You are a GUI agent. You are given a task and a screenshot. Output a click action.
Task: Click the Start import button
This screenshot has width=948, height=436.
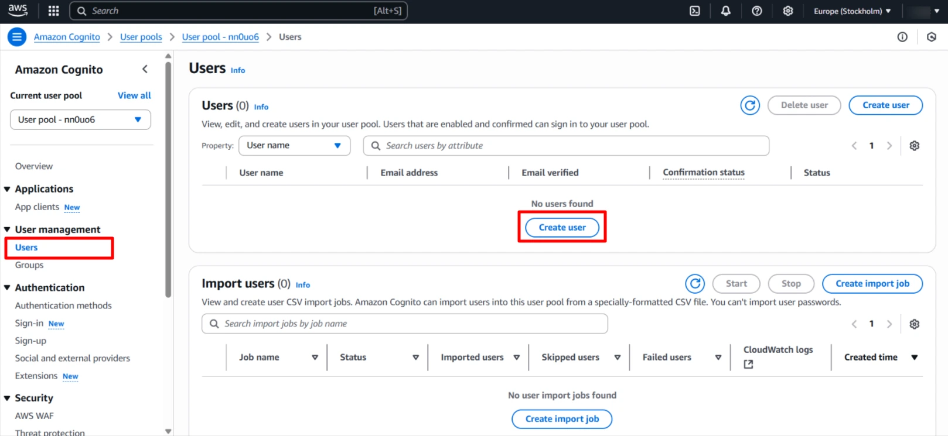click(x=736, y=284)
